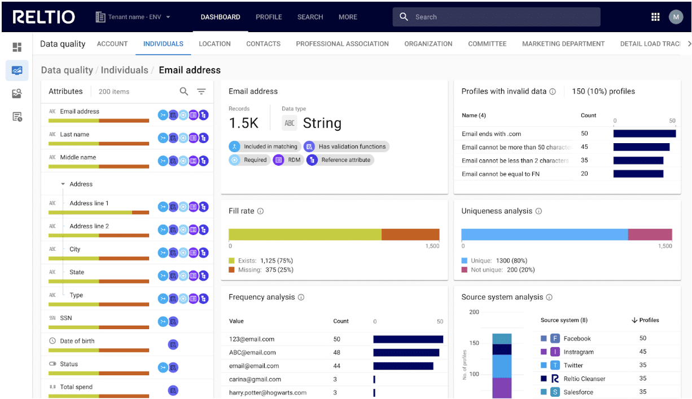Image resolution: width=692 pixels, height=399 pixels.
Task: Click the Reltio Cleanser source icon
Action: [555, 379]
